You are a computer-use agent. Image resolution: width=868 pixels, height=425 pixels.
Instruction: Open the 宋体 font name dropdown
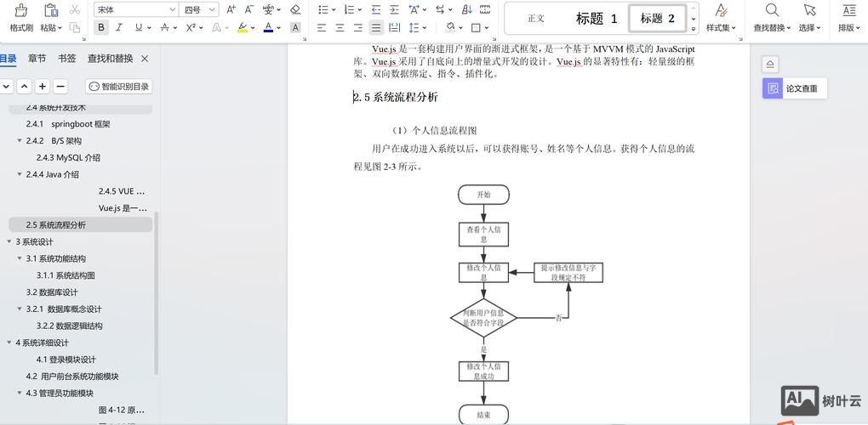(x=172, y=9)
